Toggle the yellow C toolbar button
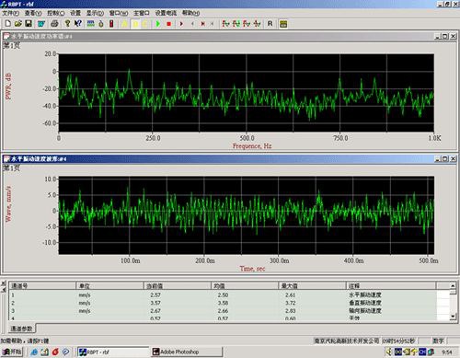 pos(145,24)
